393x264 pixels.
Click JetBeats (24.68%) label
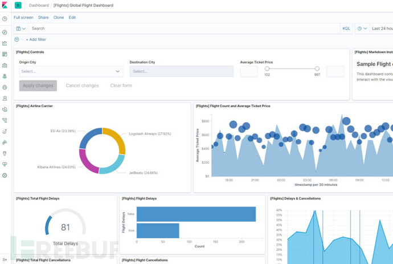click(x=144, y=173)
